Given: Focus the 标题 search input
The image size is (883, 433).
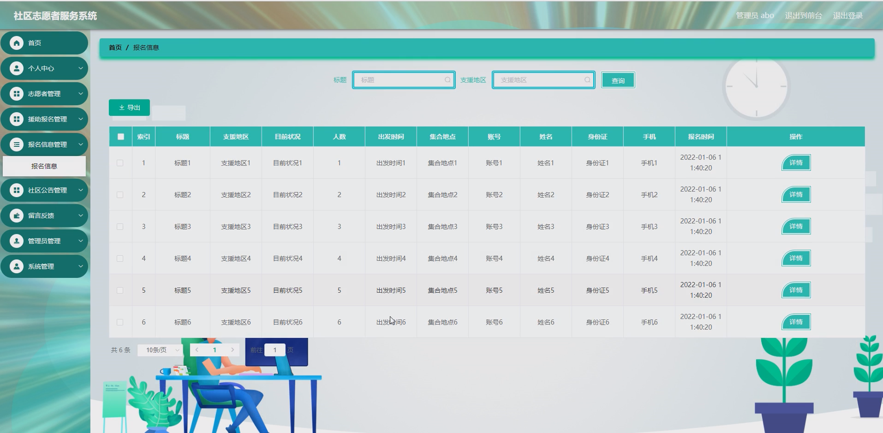Looking at the screenshot, I should tap(404, 80).
